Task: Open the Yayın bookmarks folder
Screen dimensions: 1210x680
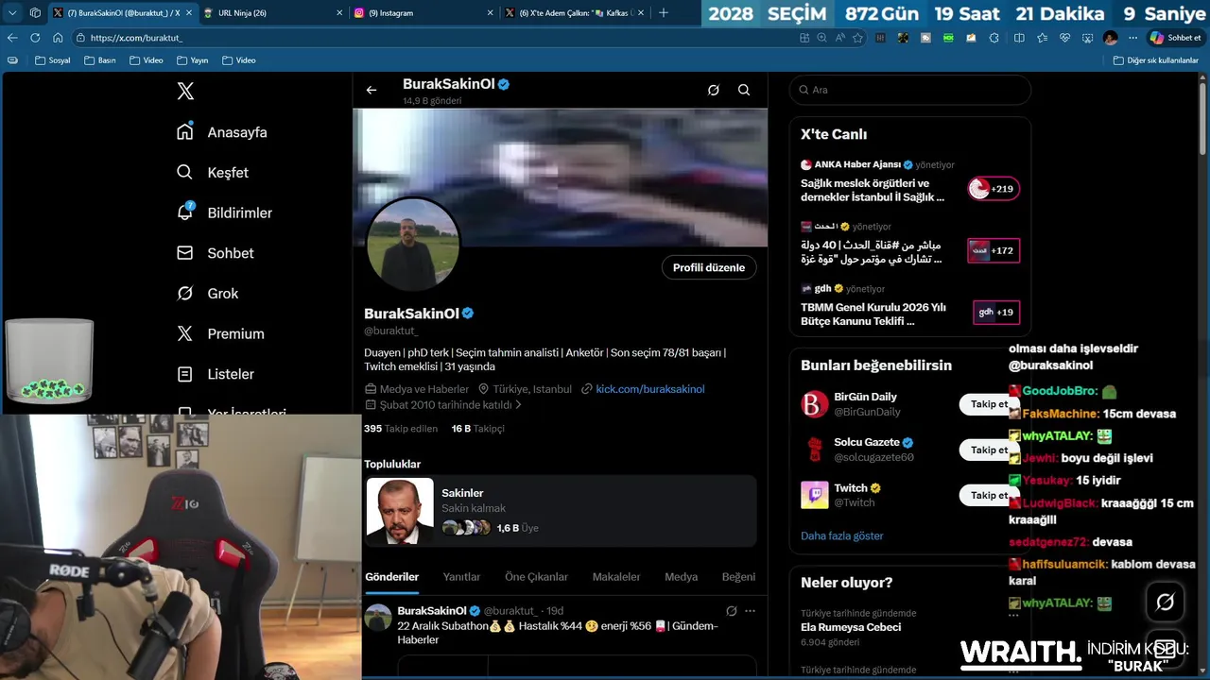Action: pos(192,60)
